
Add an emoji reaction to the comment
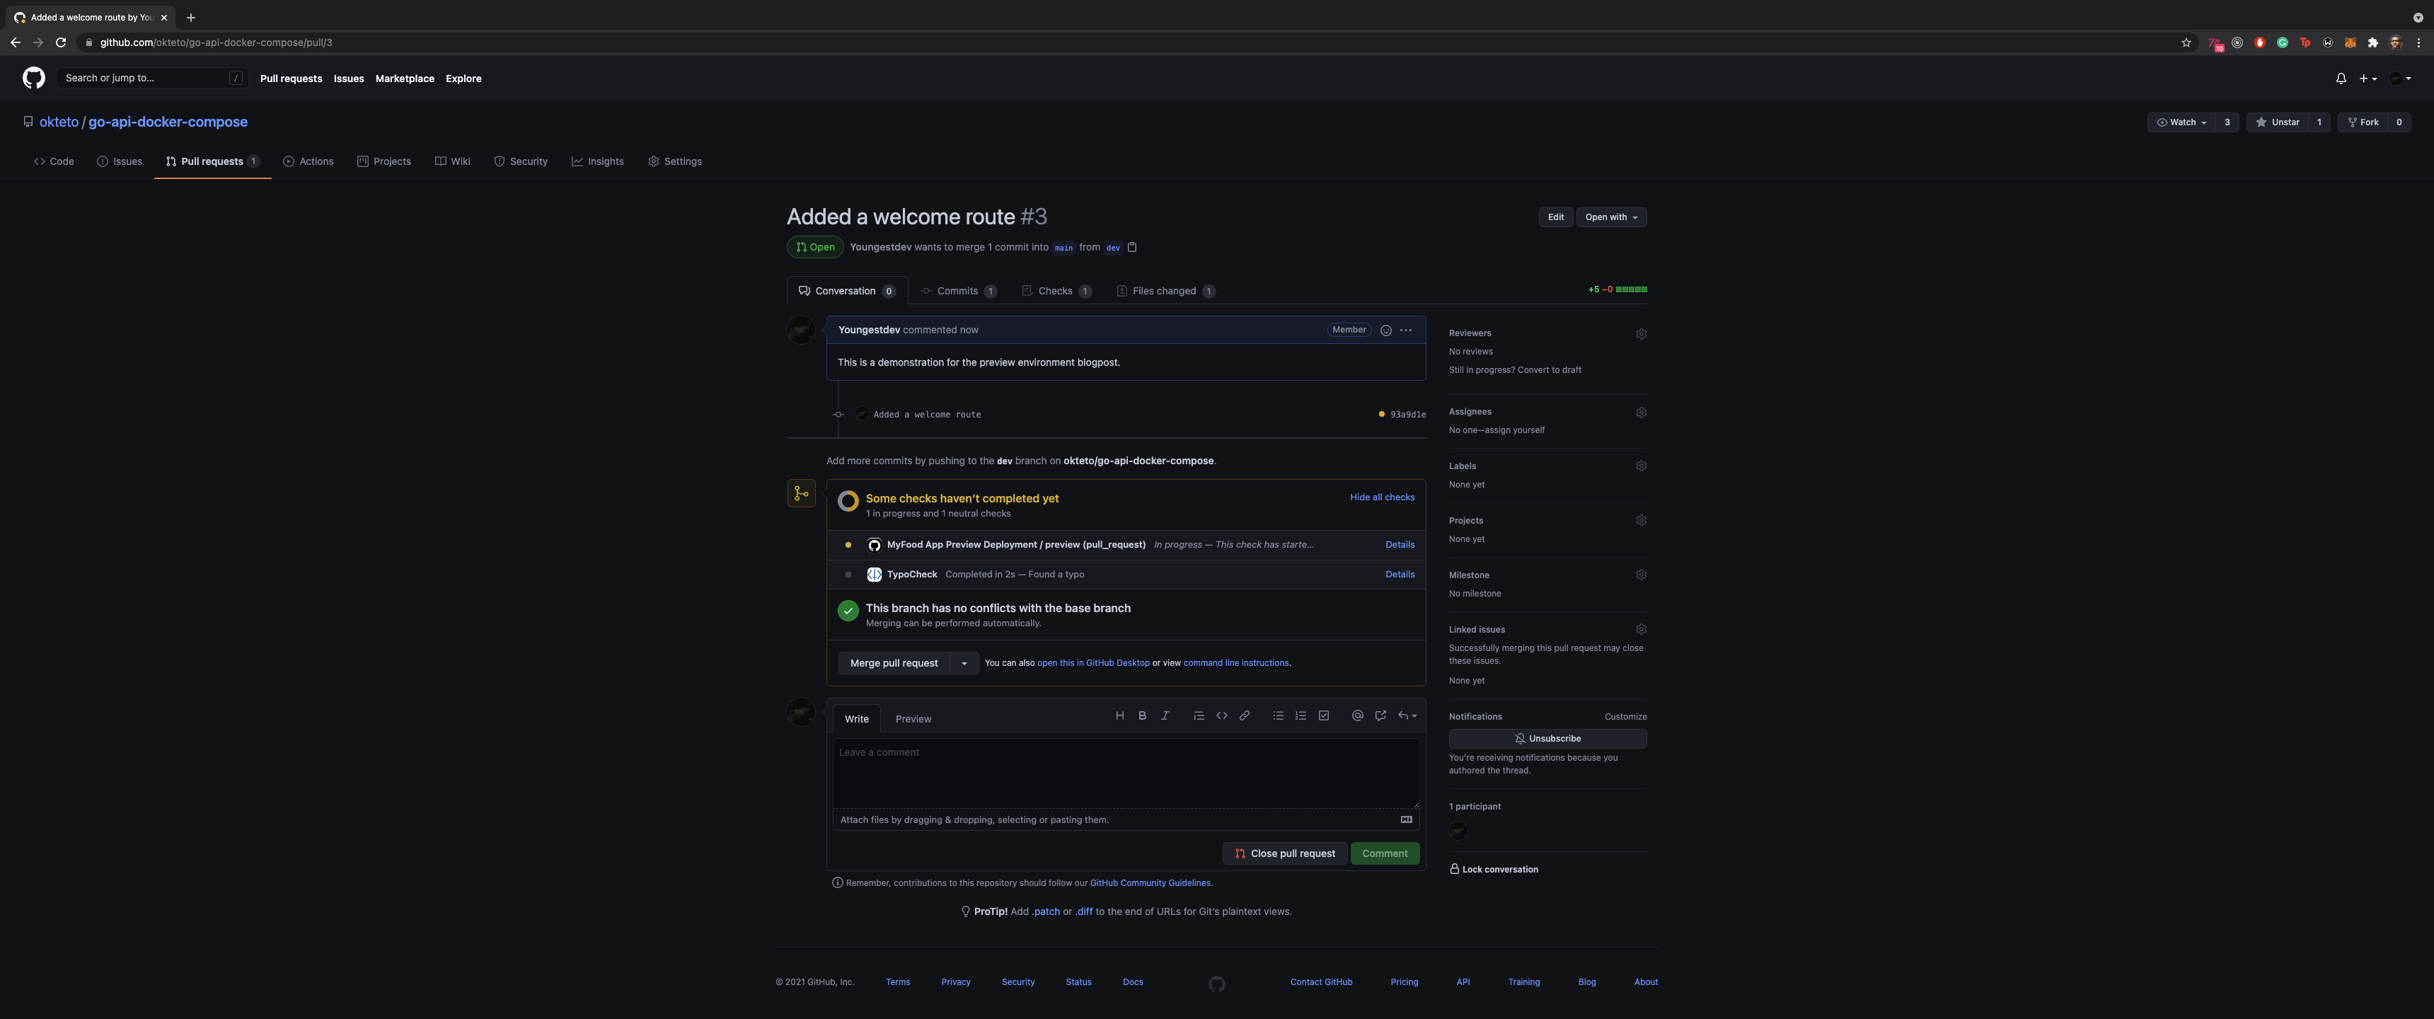(1385, 330)
